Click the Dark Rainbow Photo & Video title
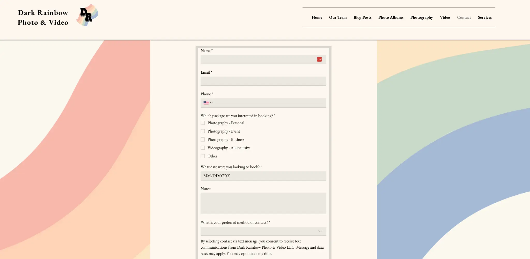 pyautogui.click(x=43, y=17)
